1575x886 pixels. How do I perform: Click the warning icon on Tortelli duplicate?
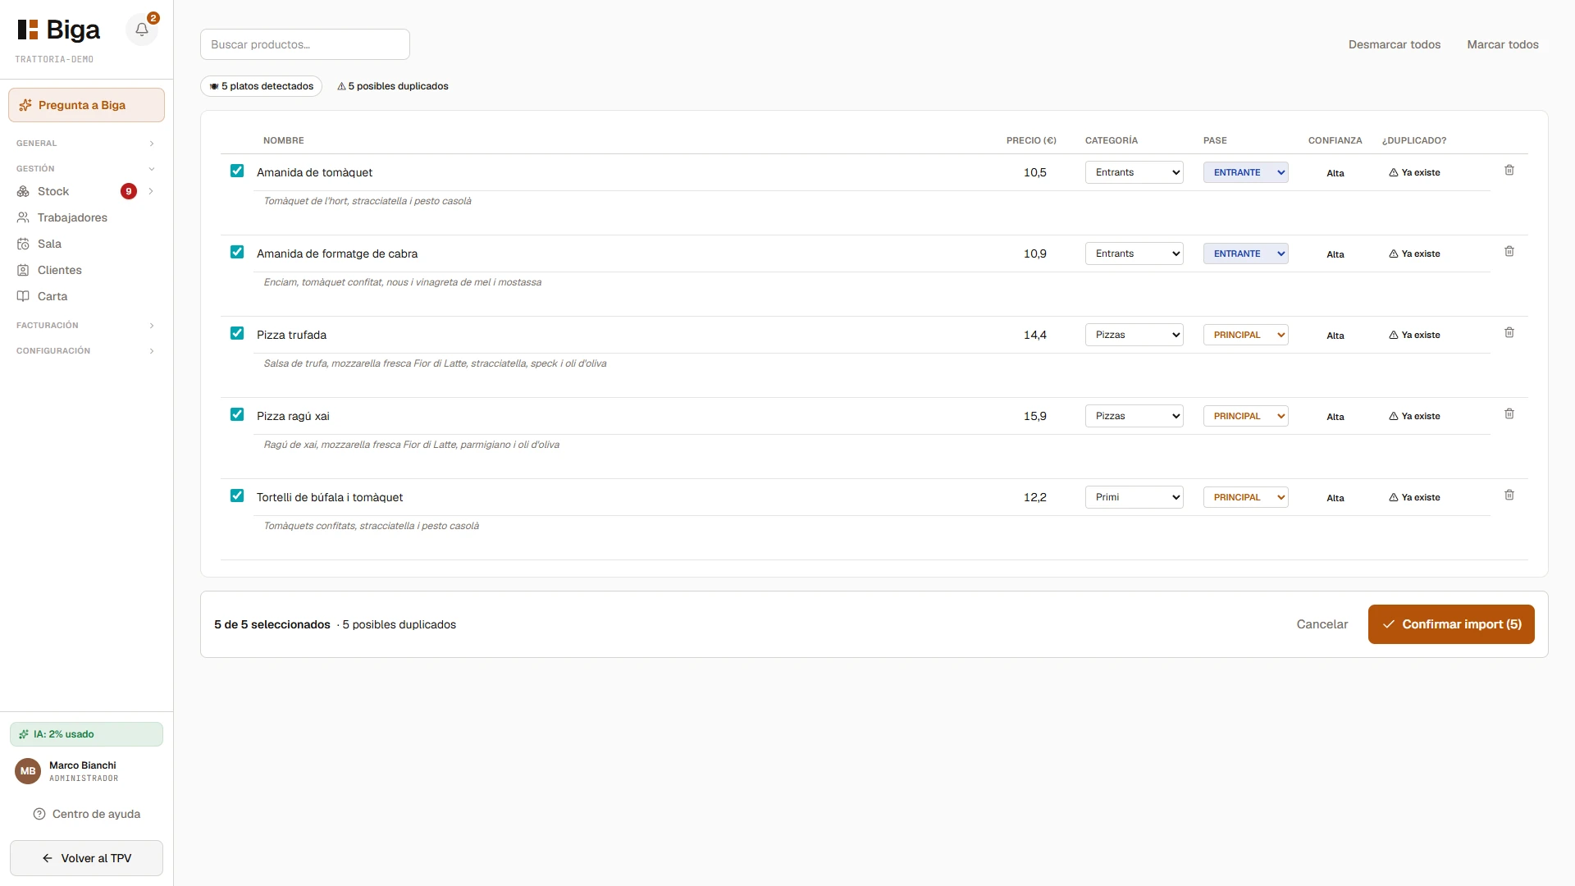1394,498
